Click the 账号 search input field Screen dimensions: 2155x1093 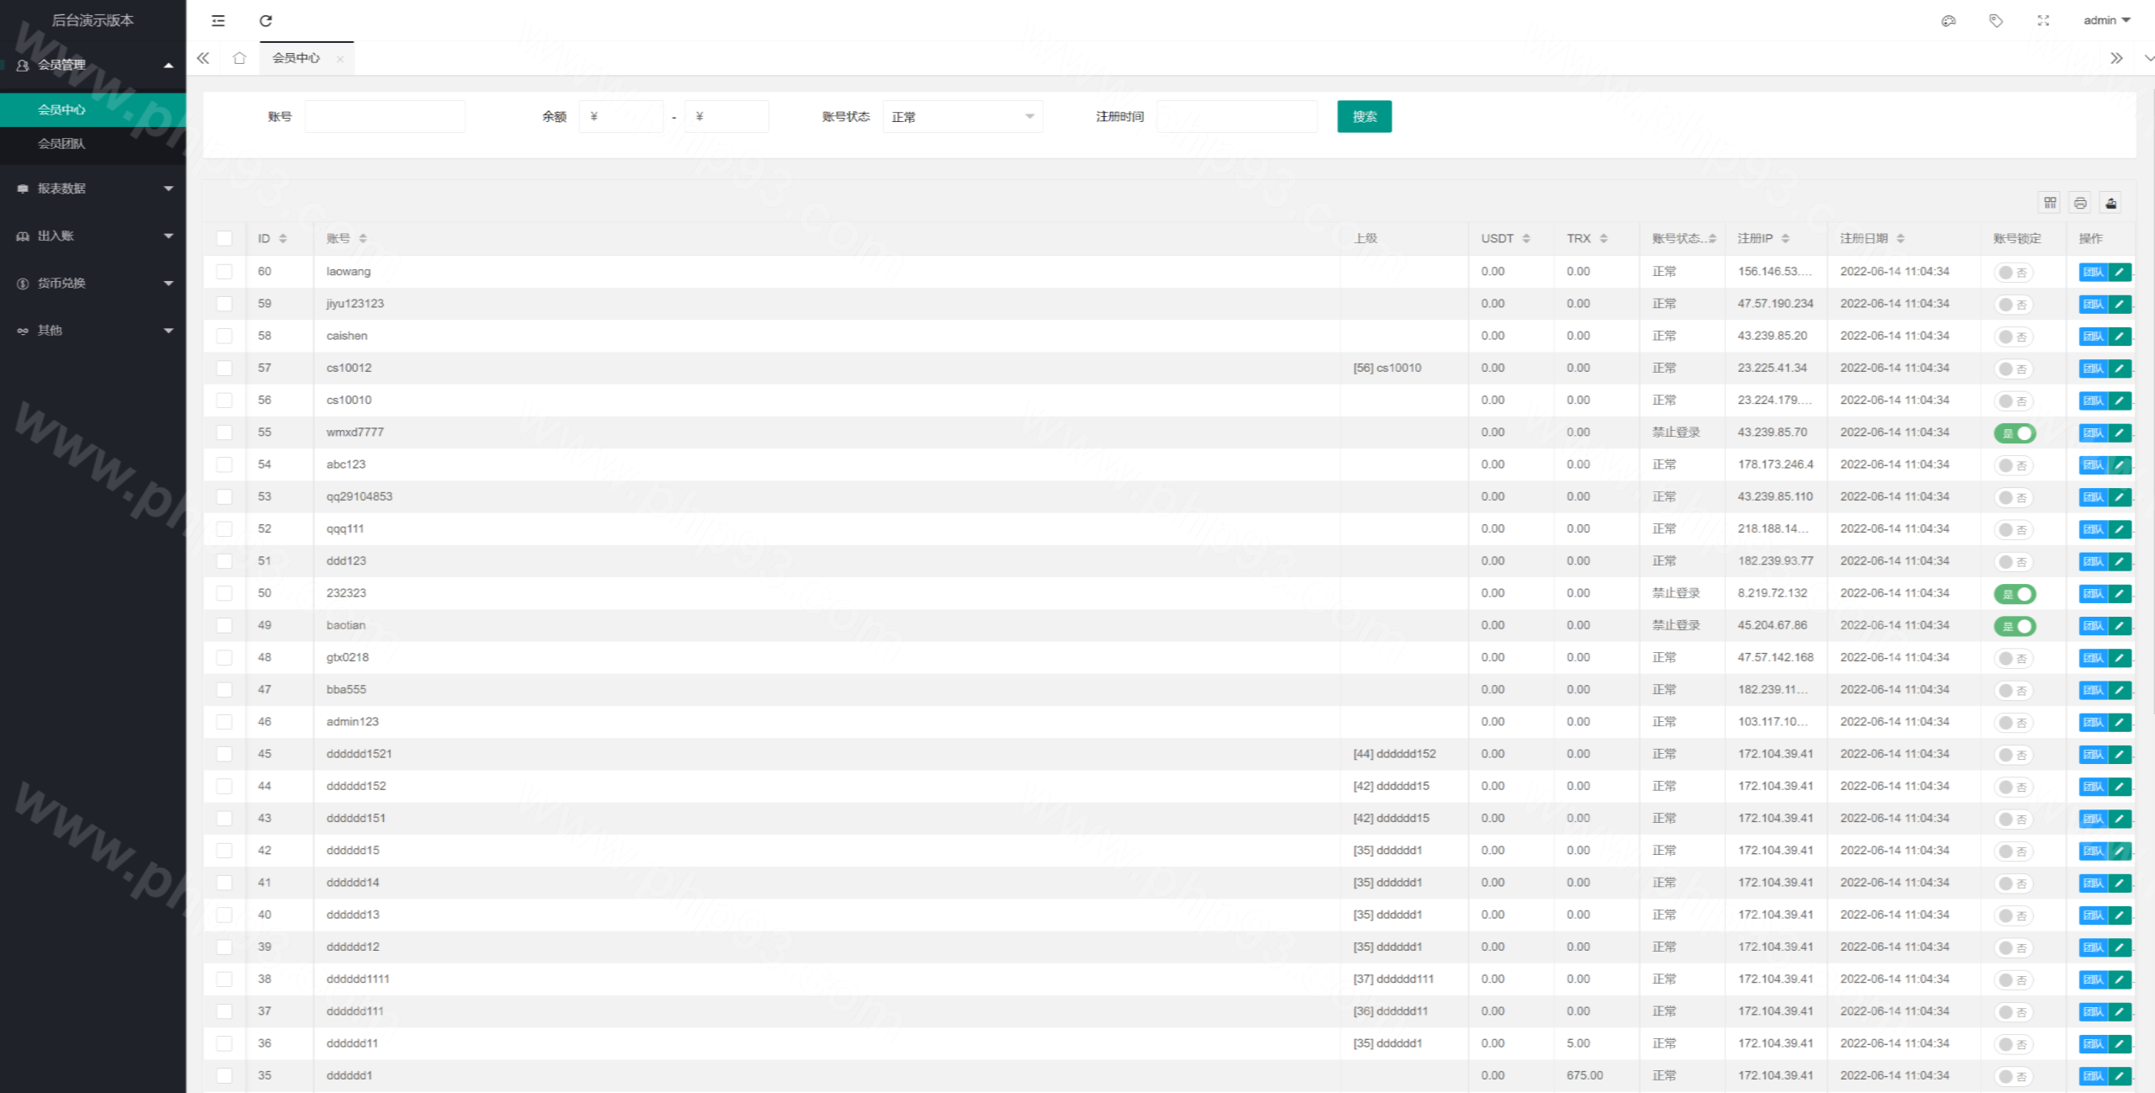385,117
